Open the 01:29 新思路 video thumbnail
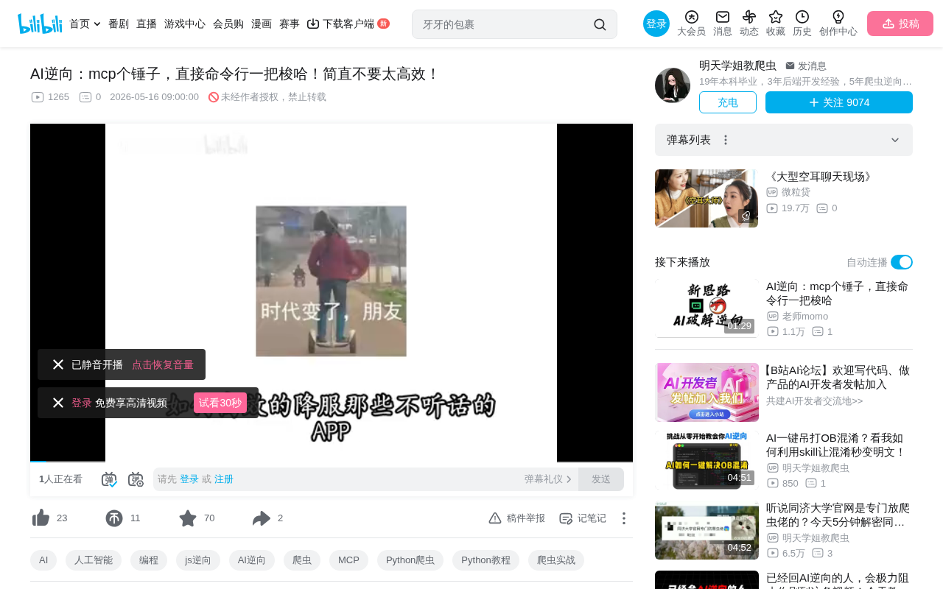Viewport: 943px width, 589px height. [x=707, y=308]
